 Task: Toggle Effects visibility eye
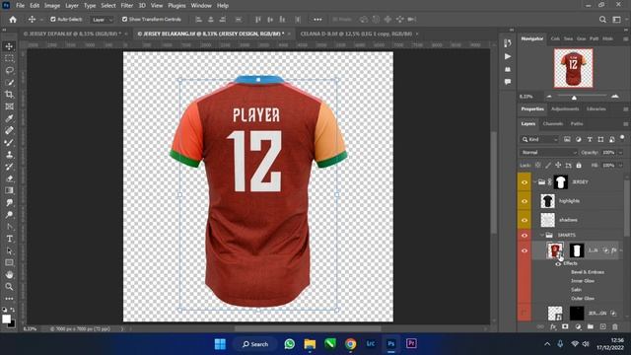(558, 263)
